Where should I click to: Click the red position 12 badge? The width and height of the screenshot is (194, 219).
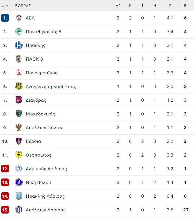5,169
